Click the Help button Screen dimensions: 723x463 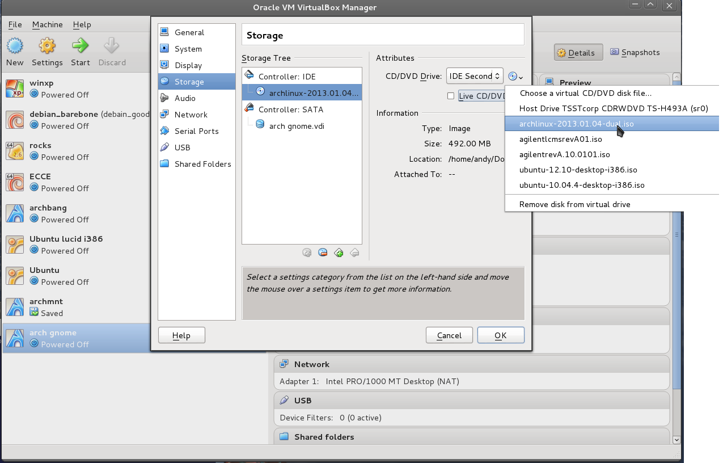tap(181, 335)
